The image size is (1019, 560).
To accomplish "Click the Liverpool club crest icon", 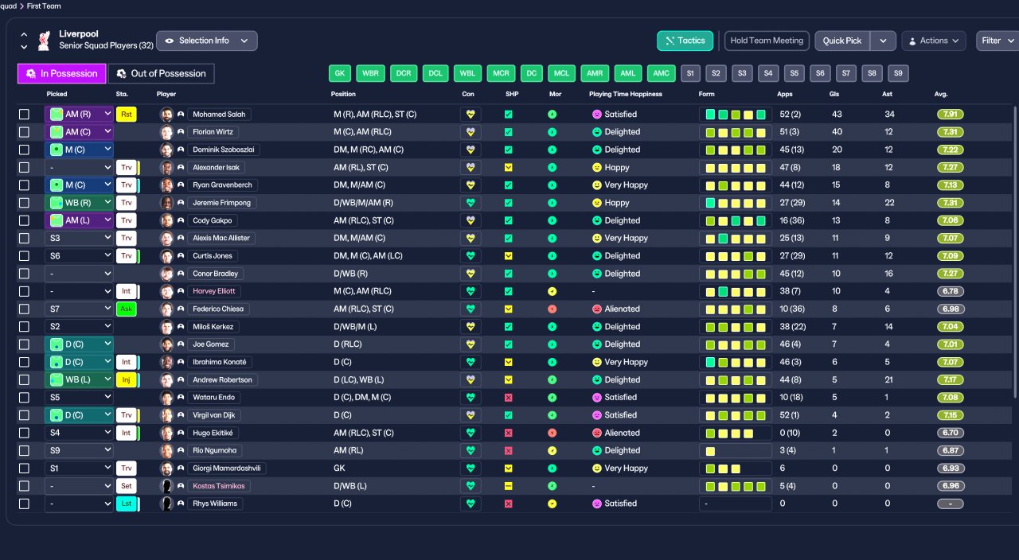I will (45, 40).
